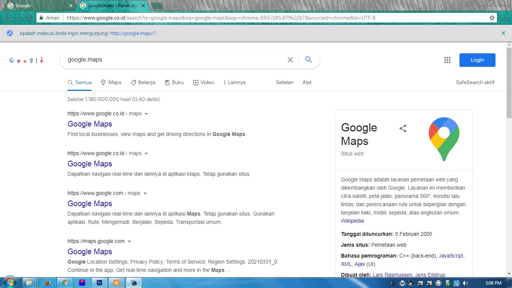The image size is (512, 288).
Task: Reload the page with the refresh icon
Action: click(x=29, y=17)
